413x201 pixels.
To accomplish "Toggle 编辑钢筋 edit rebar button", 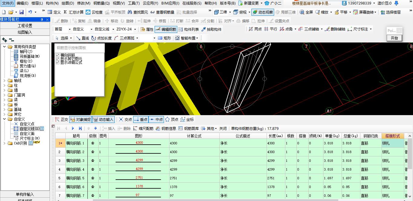I will [166, 29].
